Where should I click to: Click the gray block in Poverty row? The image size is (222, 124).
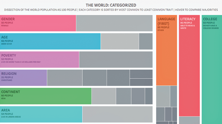click(116, 59)
